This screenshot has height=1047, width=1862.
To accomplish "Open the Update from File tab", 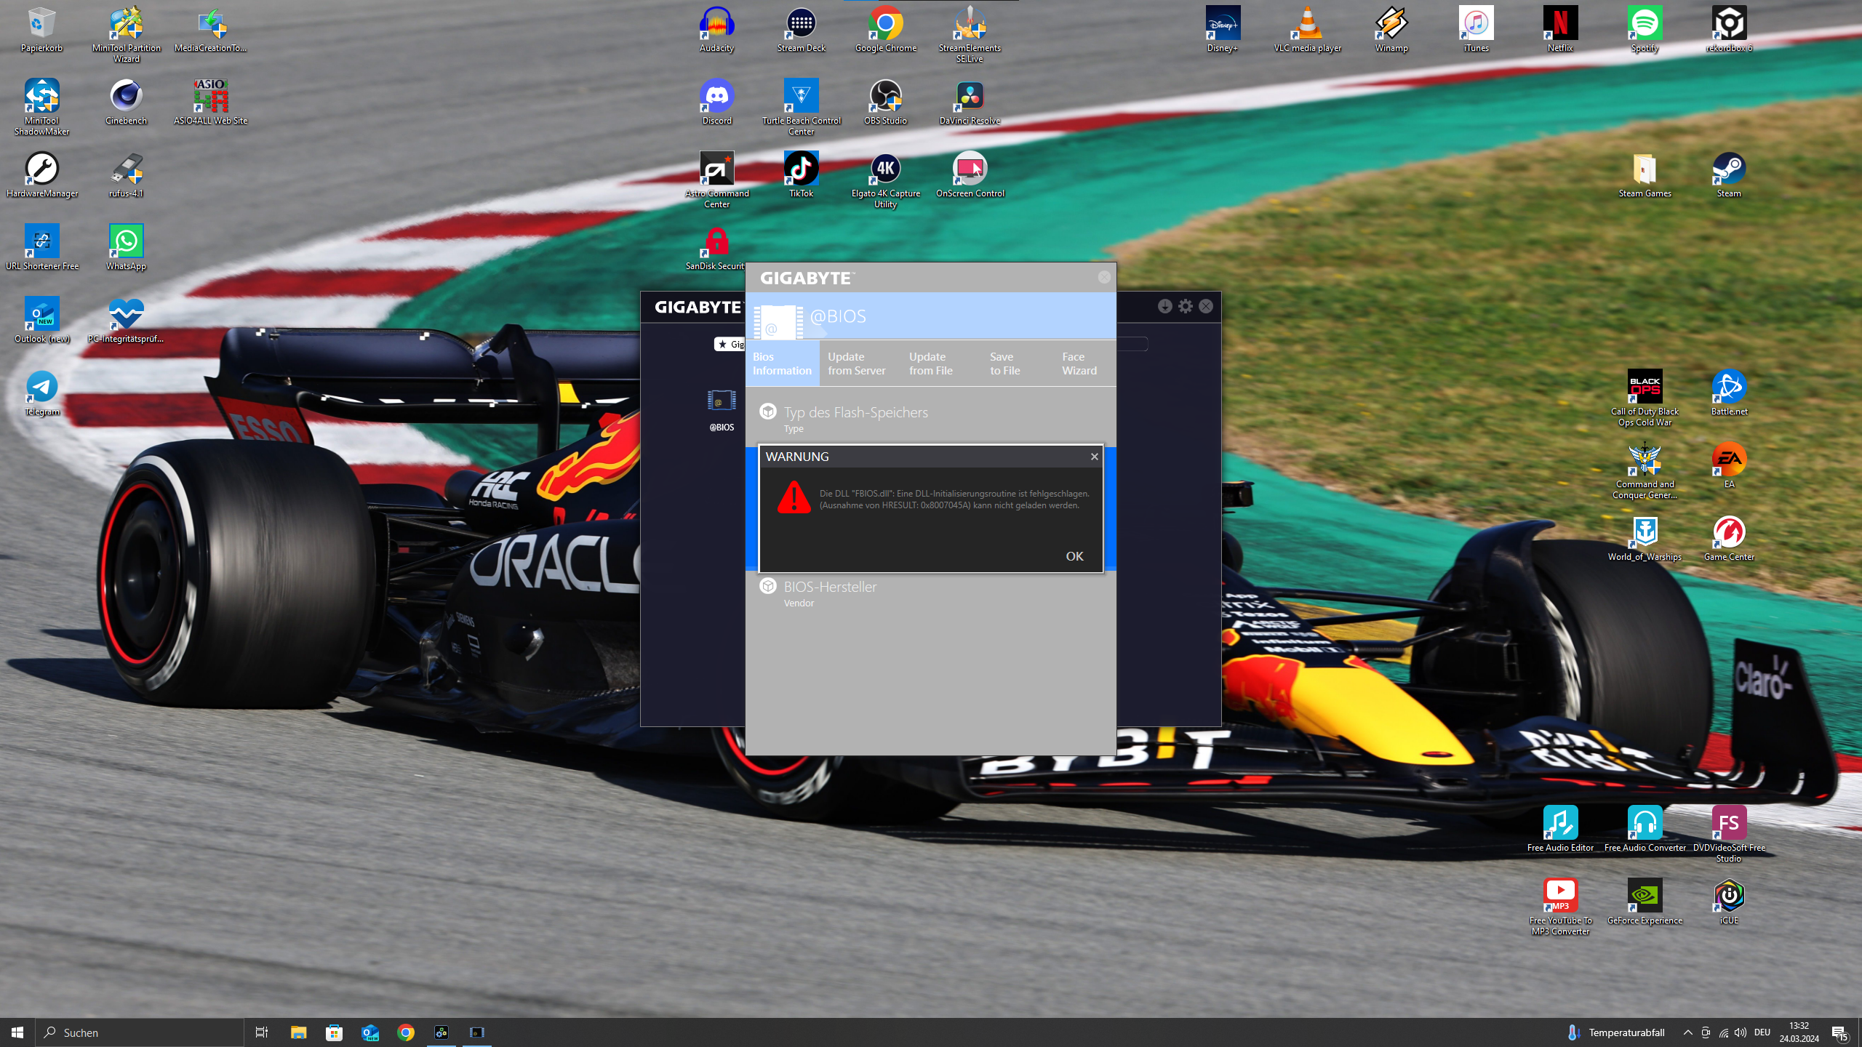I will click(930, 364).
